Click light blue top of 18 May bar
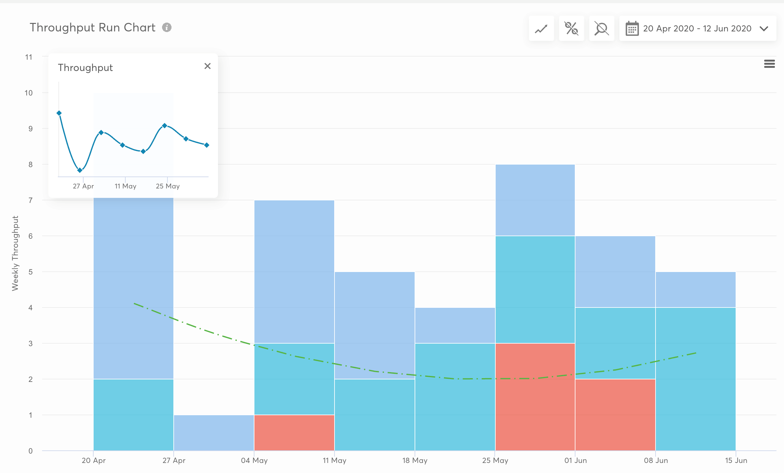 pyautogui.click(x=455, y=325)
